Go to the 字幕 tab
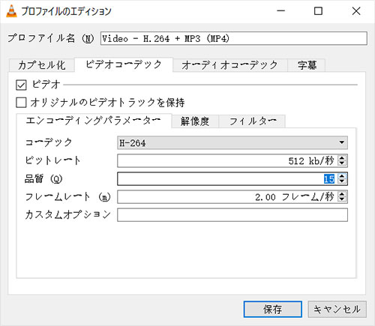This screenshot has width=375, height=326. click(307, 65)
